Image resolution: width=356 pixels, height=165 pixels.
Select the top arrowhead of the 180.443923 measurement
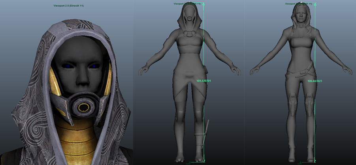pyautogui.click(x=315, y=4)
